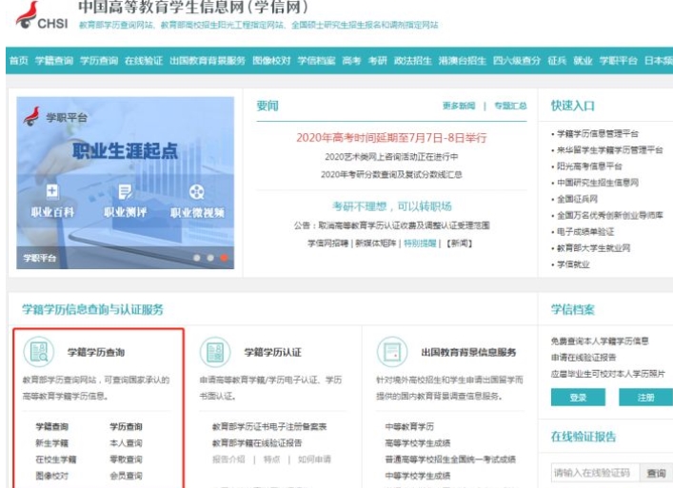Viewport: 673px width, 488px height.
Task: Open the 在校生学籍 link
Action: point(56,459)
